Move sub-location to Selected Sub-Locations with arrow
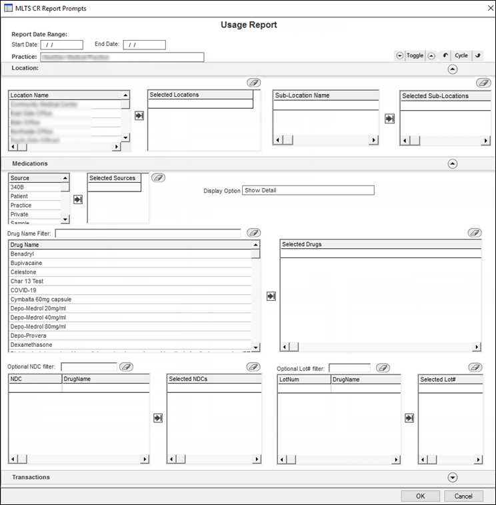 coord(389,119)
